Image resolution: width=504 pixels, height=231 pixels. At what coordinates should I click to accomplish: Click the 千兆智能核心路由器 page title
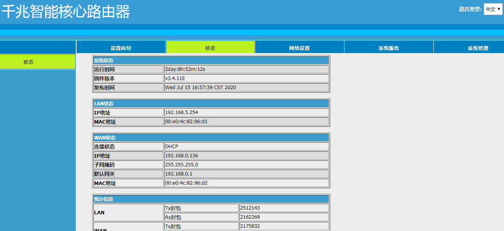pos(66,12)
